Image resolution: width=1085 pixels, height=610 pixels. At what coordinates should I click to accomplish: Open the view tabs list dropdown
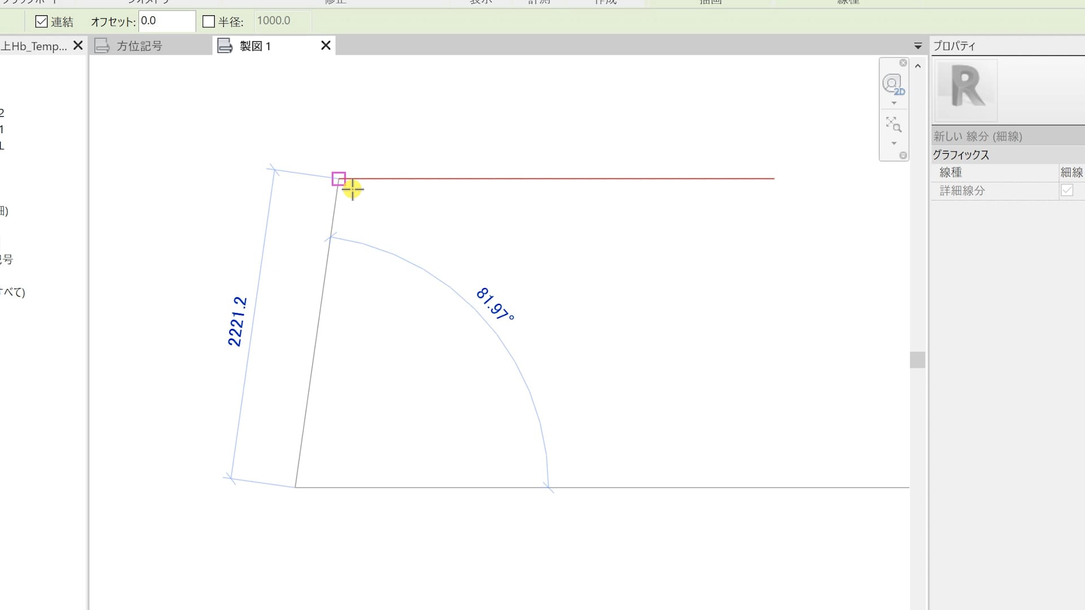click(918, 46)
